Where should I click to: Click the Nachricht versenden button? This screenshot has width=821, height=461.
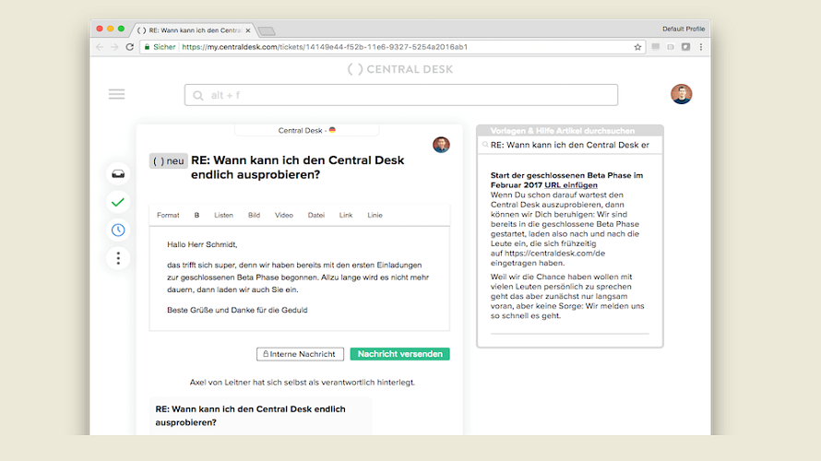(x=400, y=354)
